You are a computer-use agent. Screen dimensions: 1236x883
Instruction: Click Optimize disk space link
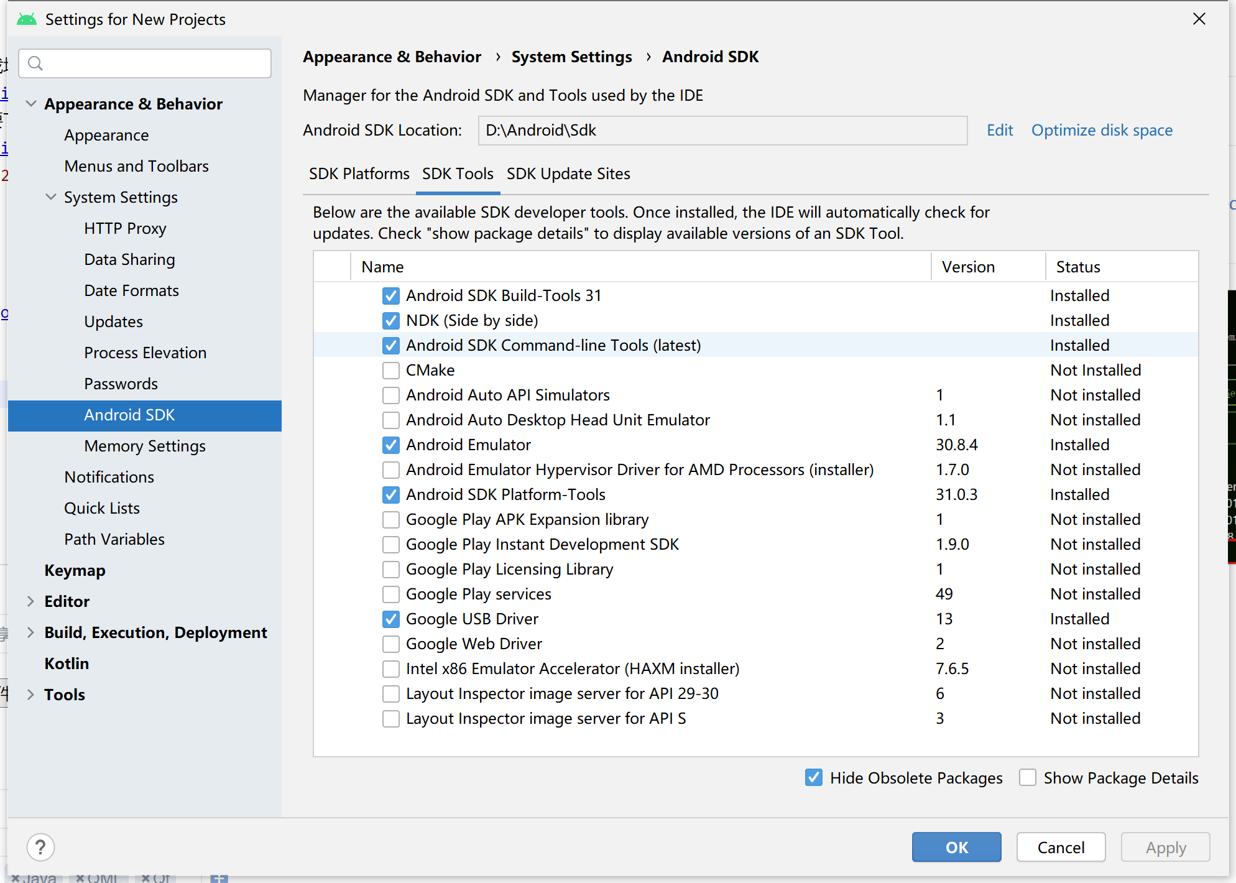[1102, 130]
